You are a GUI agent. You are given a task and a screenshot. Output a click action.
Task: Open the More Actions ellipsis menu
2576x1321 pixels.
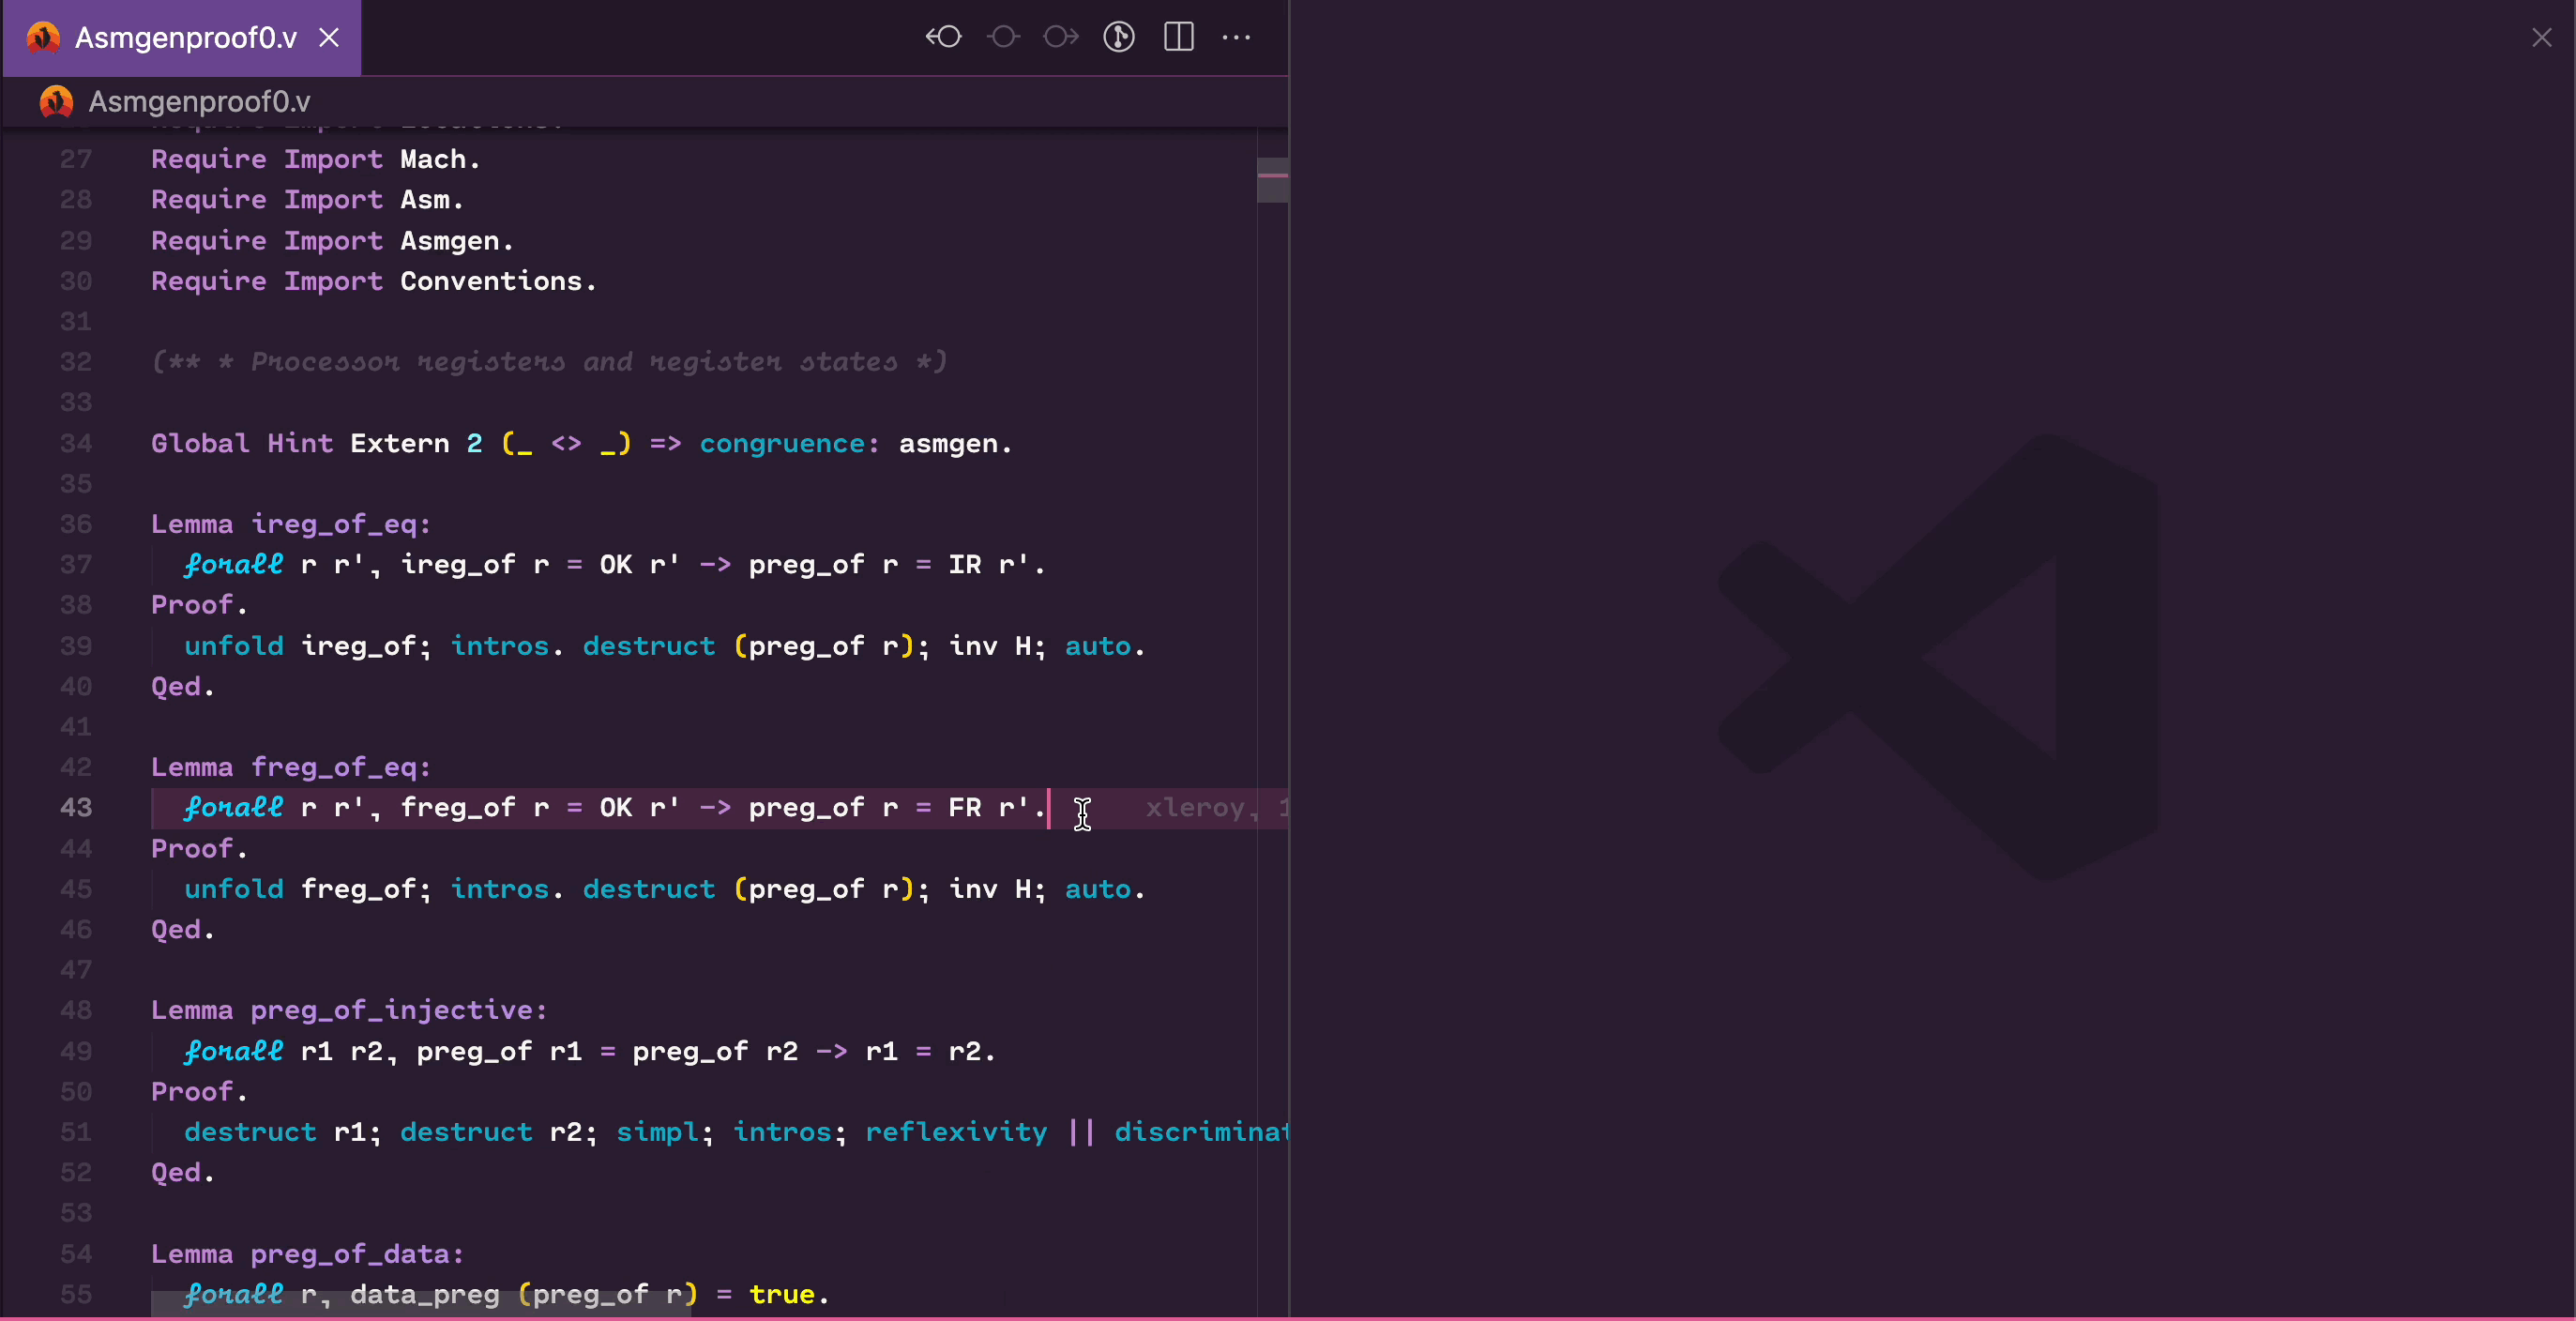1237,37
